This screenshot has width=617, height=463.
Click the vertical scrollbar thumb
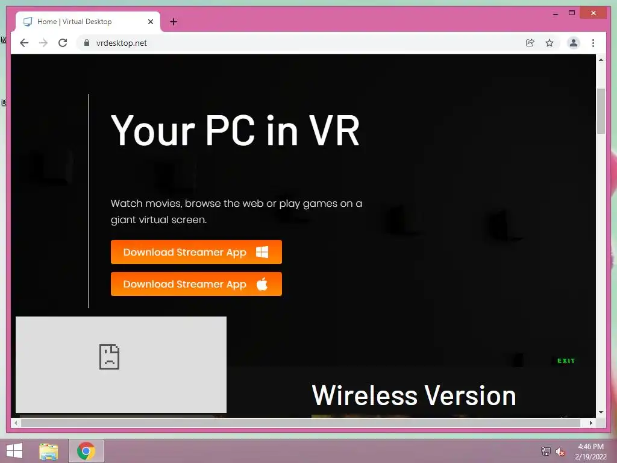tap(601, 112)
